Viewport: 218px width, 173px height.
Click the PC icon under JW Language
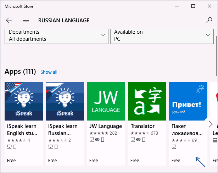click(91, 139)
